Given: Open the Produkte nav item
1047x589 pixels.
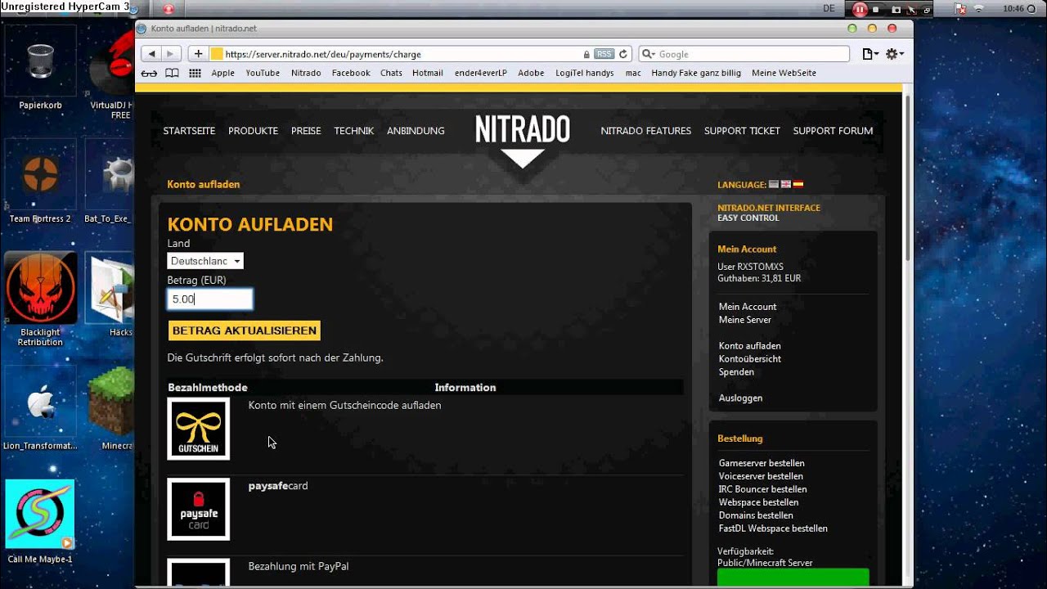Looking at the screenshot, I should pyautogui.click(x=253, y=131).
